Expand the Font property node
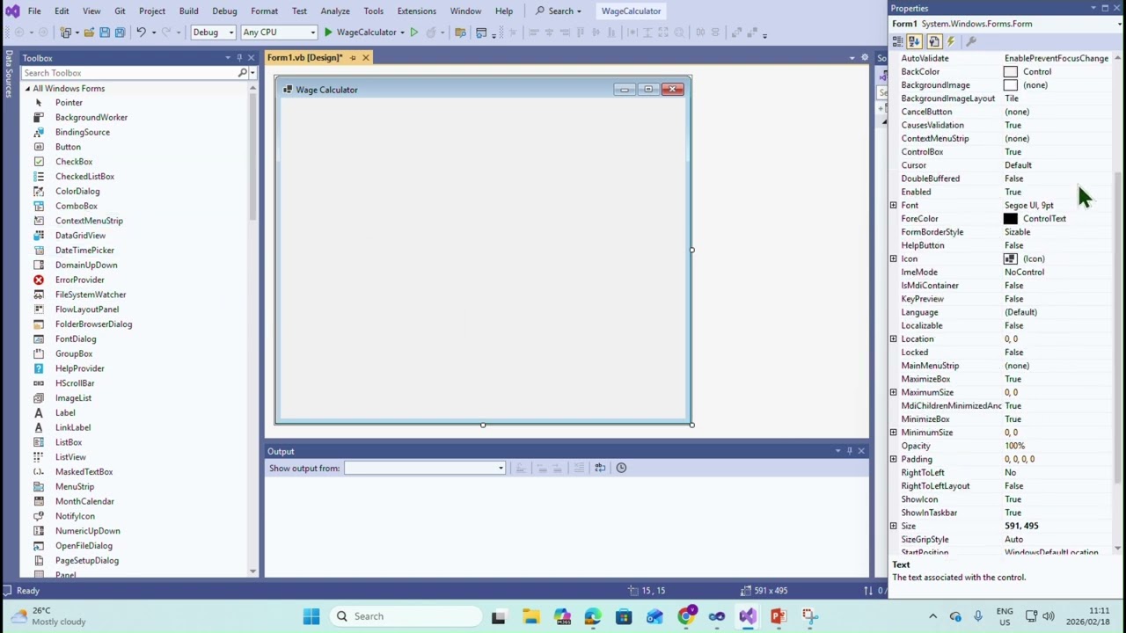1126x633 pixels. point(893,205)
